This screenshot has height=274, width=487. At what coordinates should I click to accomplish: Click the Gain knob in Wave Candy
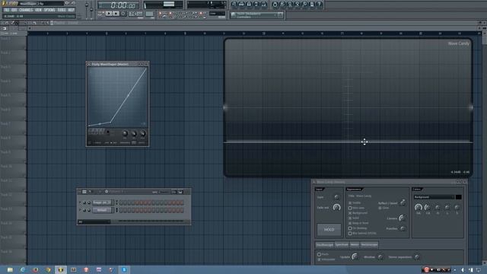[336, 197]
